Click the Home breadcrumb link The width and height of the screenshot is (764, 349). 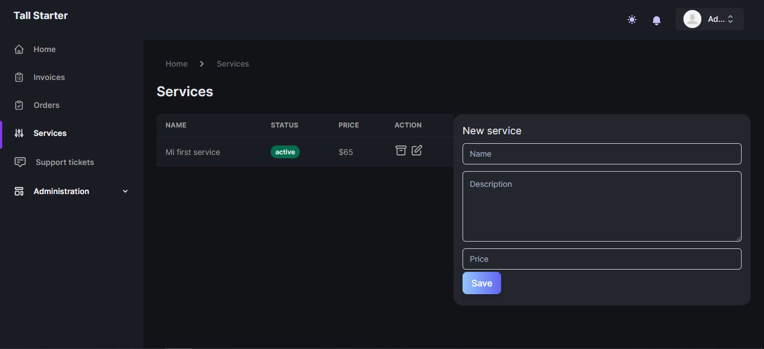pos(176,64)
